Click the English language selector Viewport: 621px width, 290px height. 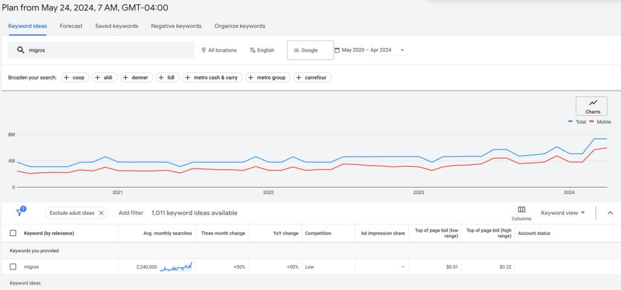coord(262,50)
